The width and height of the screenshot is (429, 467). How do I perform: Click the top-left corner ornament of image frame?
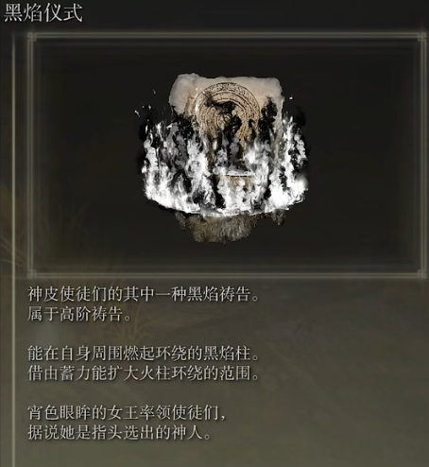click(x=31, y=36)
